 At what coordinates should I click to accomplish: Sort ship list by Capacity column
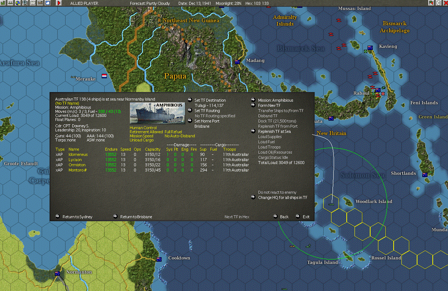coord(153,149)
